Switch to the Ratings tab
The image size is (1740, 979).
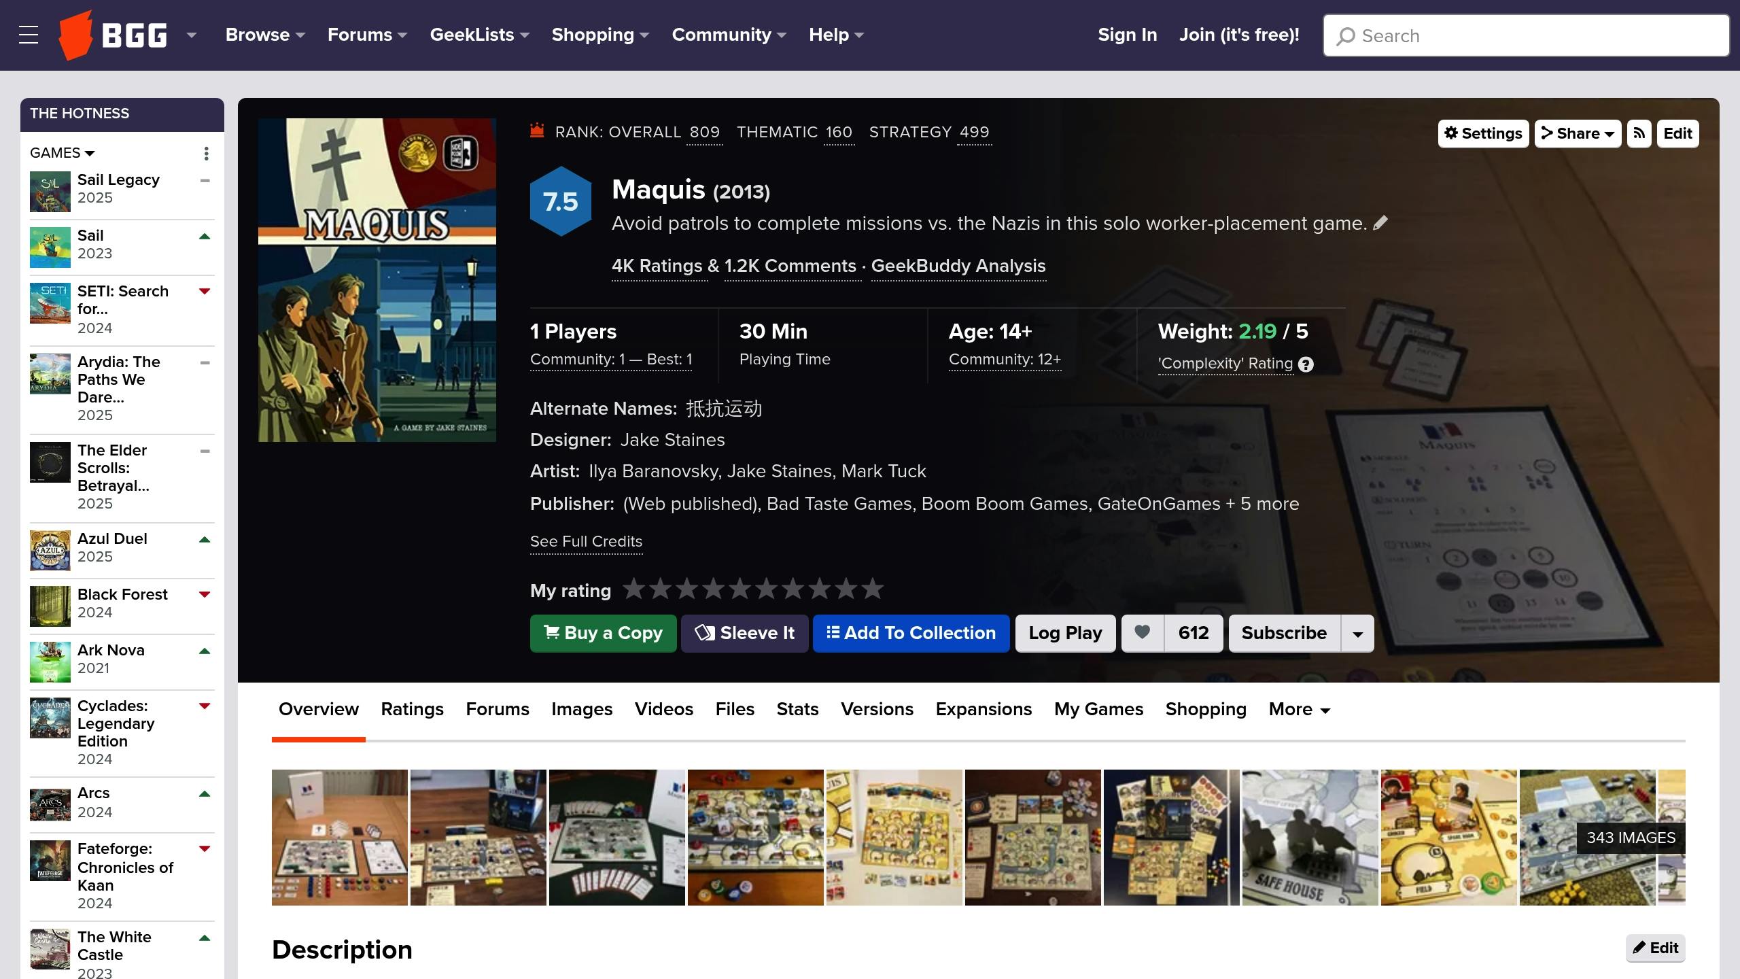tap(412, 709)
